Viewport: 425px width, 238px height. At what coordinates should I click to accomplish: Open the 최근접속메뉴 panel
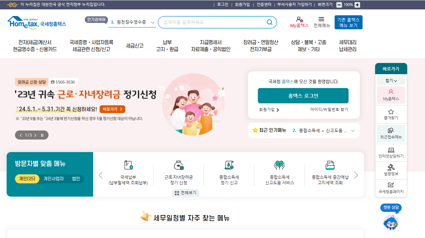[391, 133]
